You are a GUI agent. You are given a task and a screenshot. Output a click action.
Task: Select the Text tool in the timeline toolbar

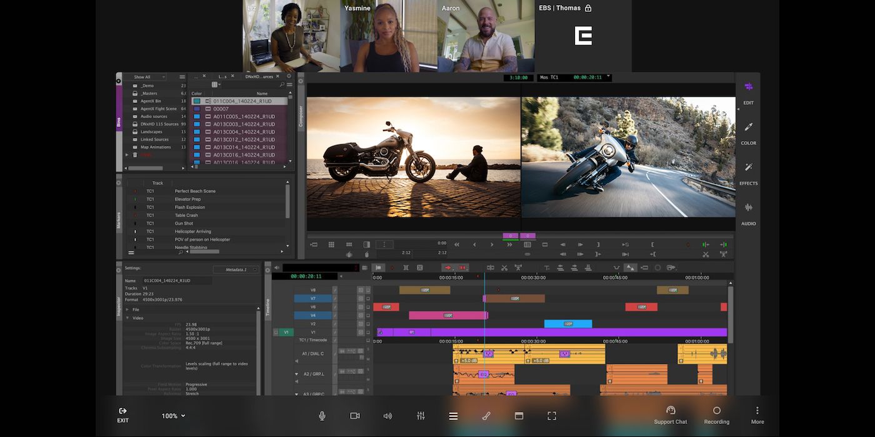tap(547, 267)
